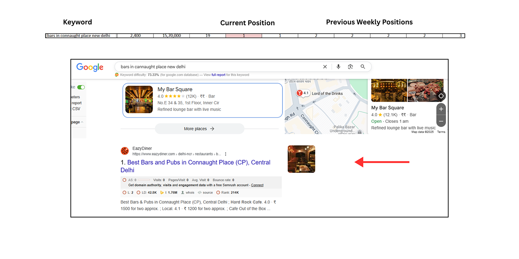Image resolution: width=519 pixels, height=259 pixels.
Task: Open the full report keyword link
Action: coord(218,75)
